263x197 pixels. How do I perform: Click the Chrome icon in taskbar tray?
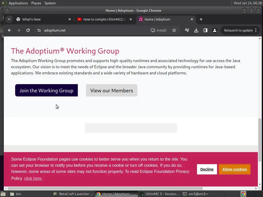[x=243, y=194]
